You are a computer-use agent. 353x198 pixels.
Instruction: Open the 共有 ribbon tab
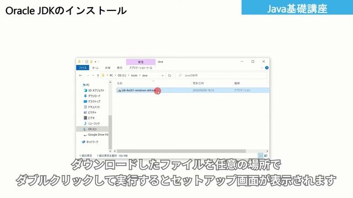click(108, 68)
